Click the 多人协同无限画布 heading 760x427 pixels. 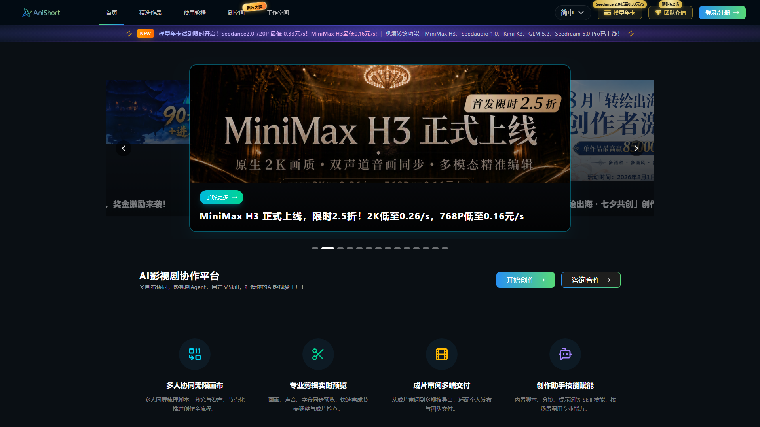(x=195, y=385)
